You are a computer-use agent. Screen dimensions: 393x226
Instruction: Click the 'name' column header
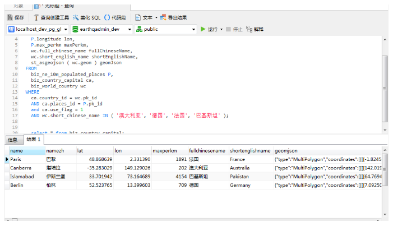click(x=27, y=151)
